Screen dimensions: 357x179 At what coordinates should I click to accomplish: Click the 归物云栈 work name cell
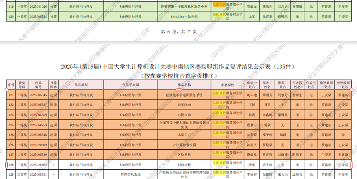184,165
